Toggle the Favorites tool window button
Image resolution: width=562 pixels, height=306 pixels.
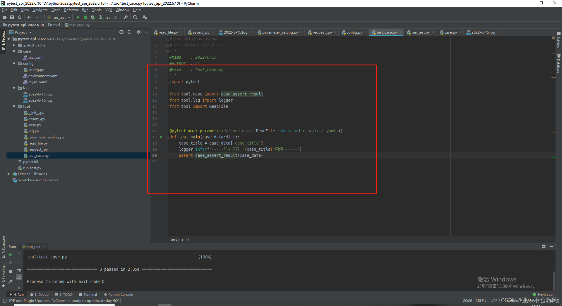[x=3, y=276]
